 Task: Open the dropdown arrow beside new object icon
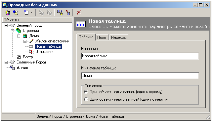point(31,12)
